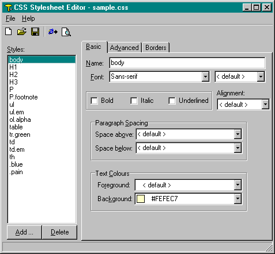Click the Delete style button

click(x=59, y=232)
